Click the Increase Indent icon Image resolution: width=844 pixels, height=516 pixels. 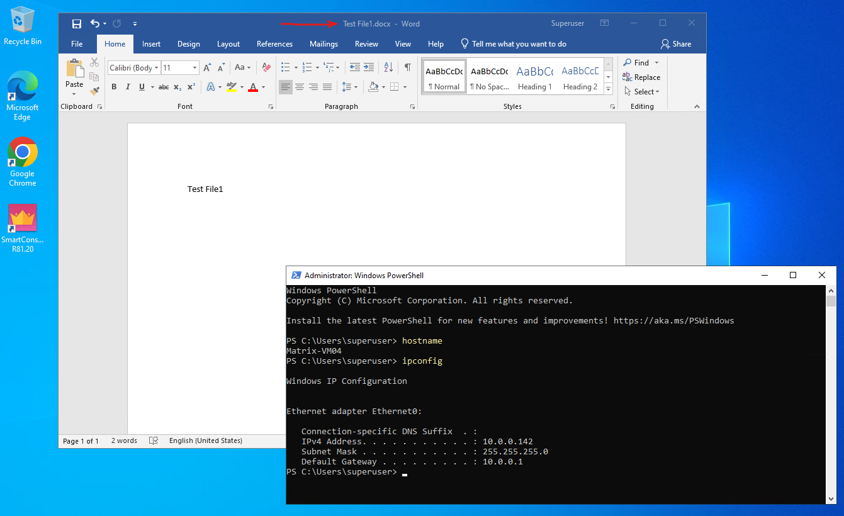369,67
